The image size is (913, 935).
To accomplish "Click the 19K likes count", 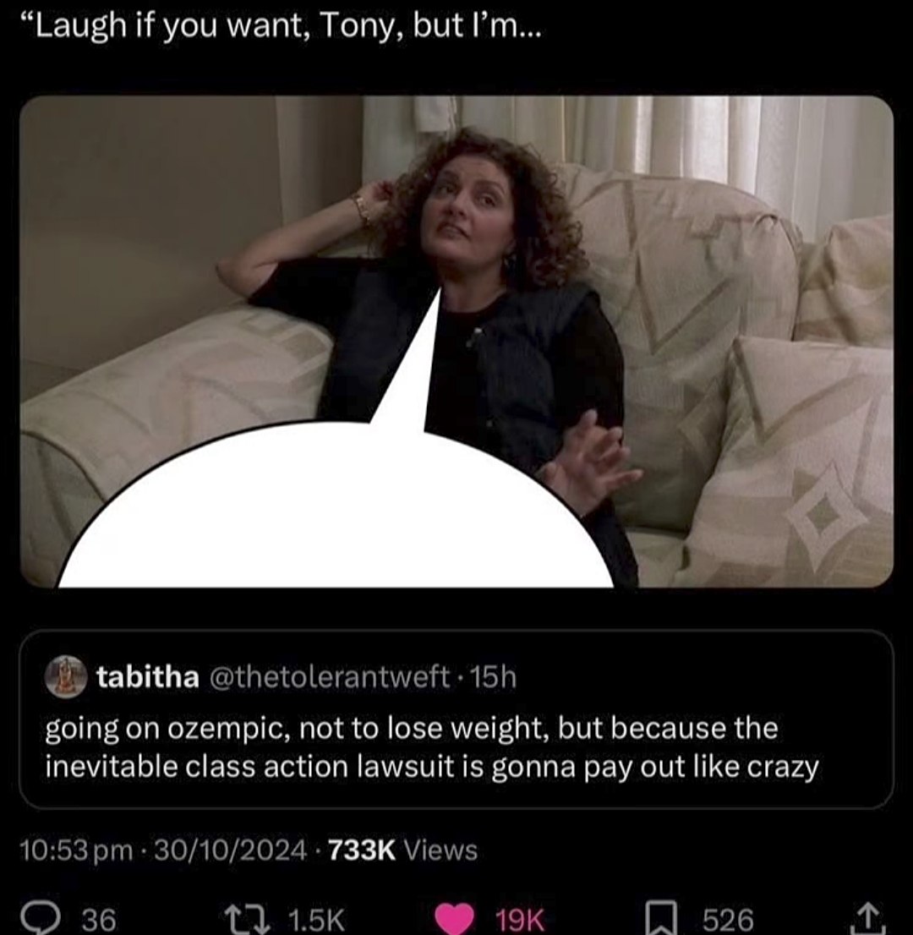I will 520,920.
